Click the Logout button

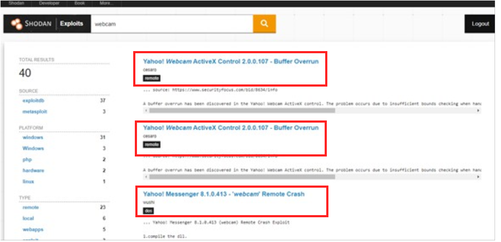[x=480, y=24]
